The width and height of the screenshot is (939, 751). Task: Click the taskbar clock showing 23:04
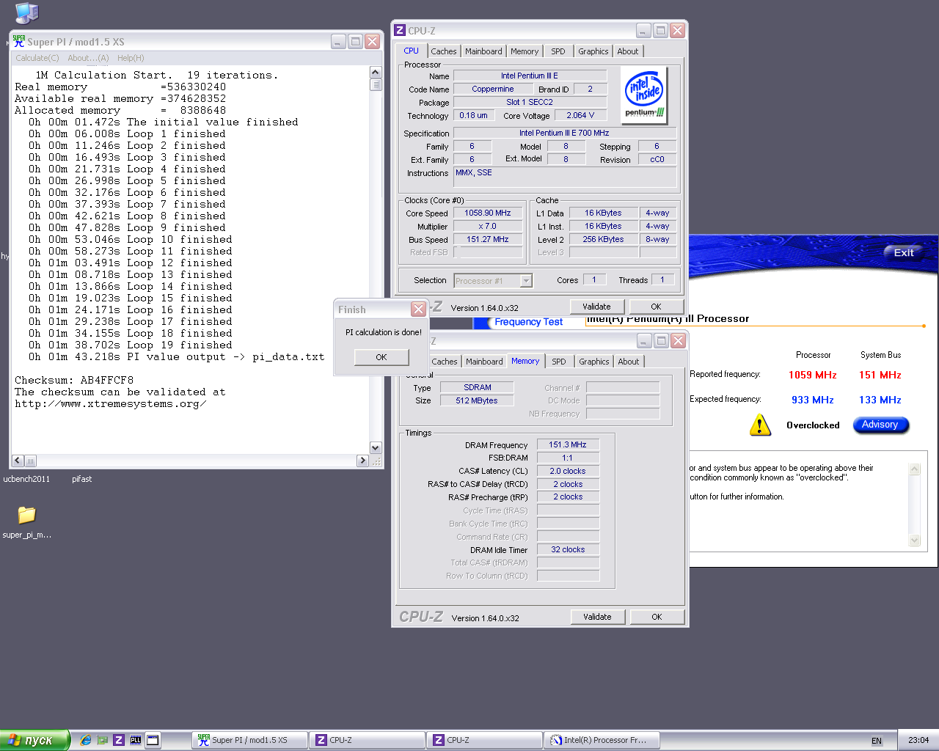click(918, 740)
